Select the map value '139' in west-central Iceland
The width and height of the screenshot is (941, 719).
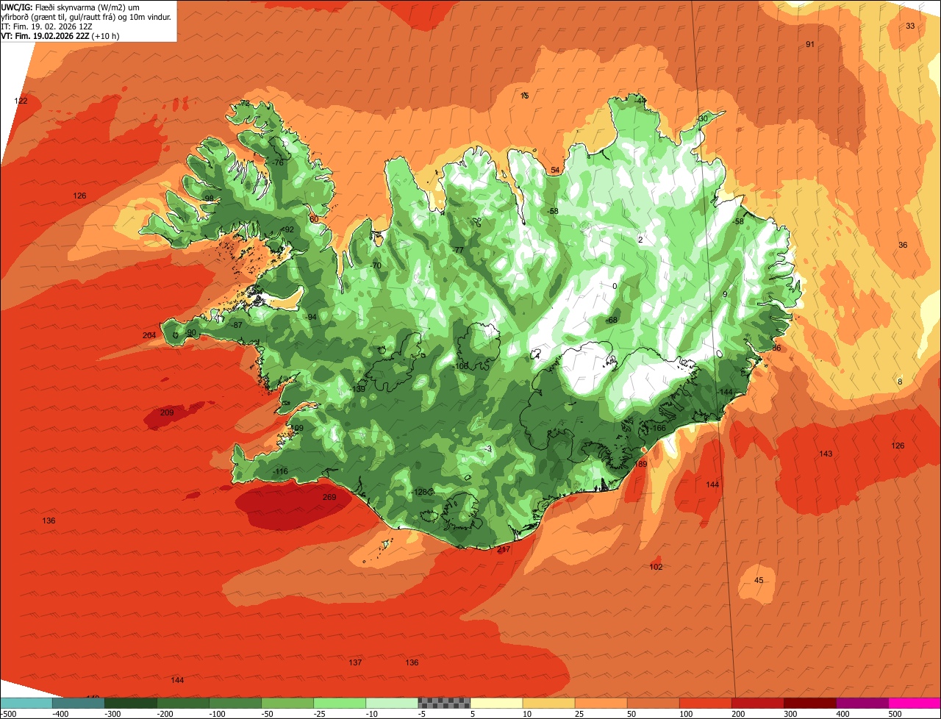click(359, 389)
